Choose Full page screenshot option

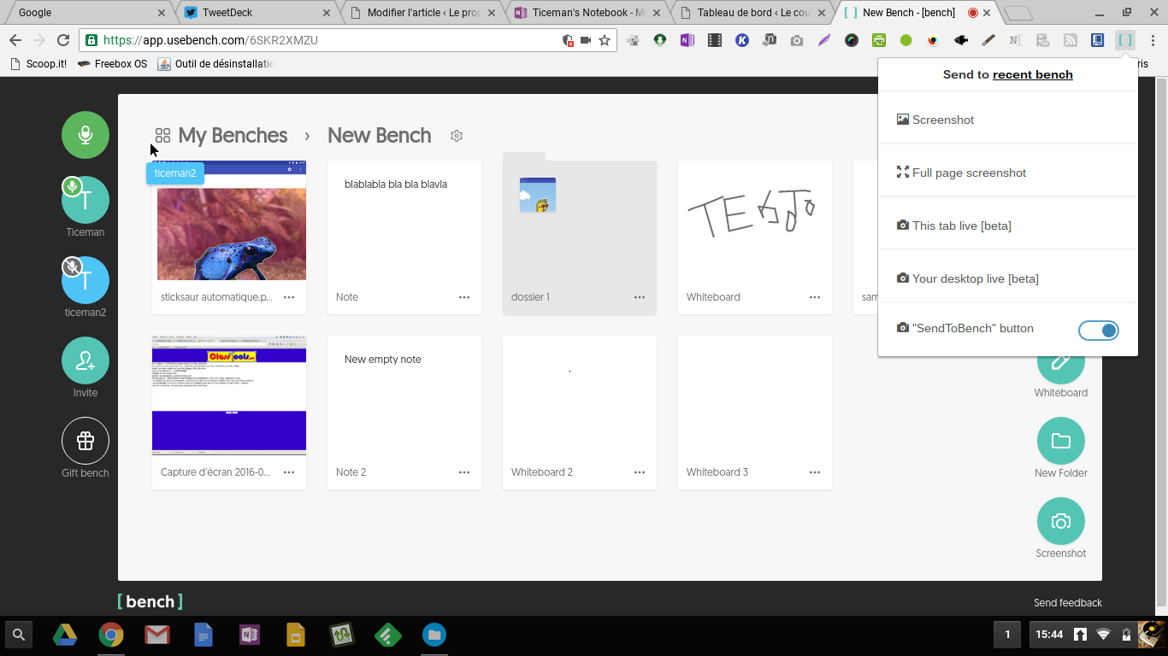tap(1007, 173)
